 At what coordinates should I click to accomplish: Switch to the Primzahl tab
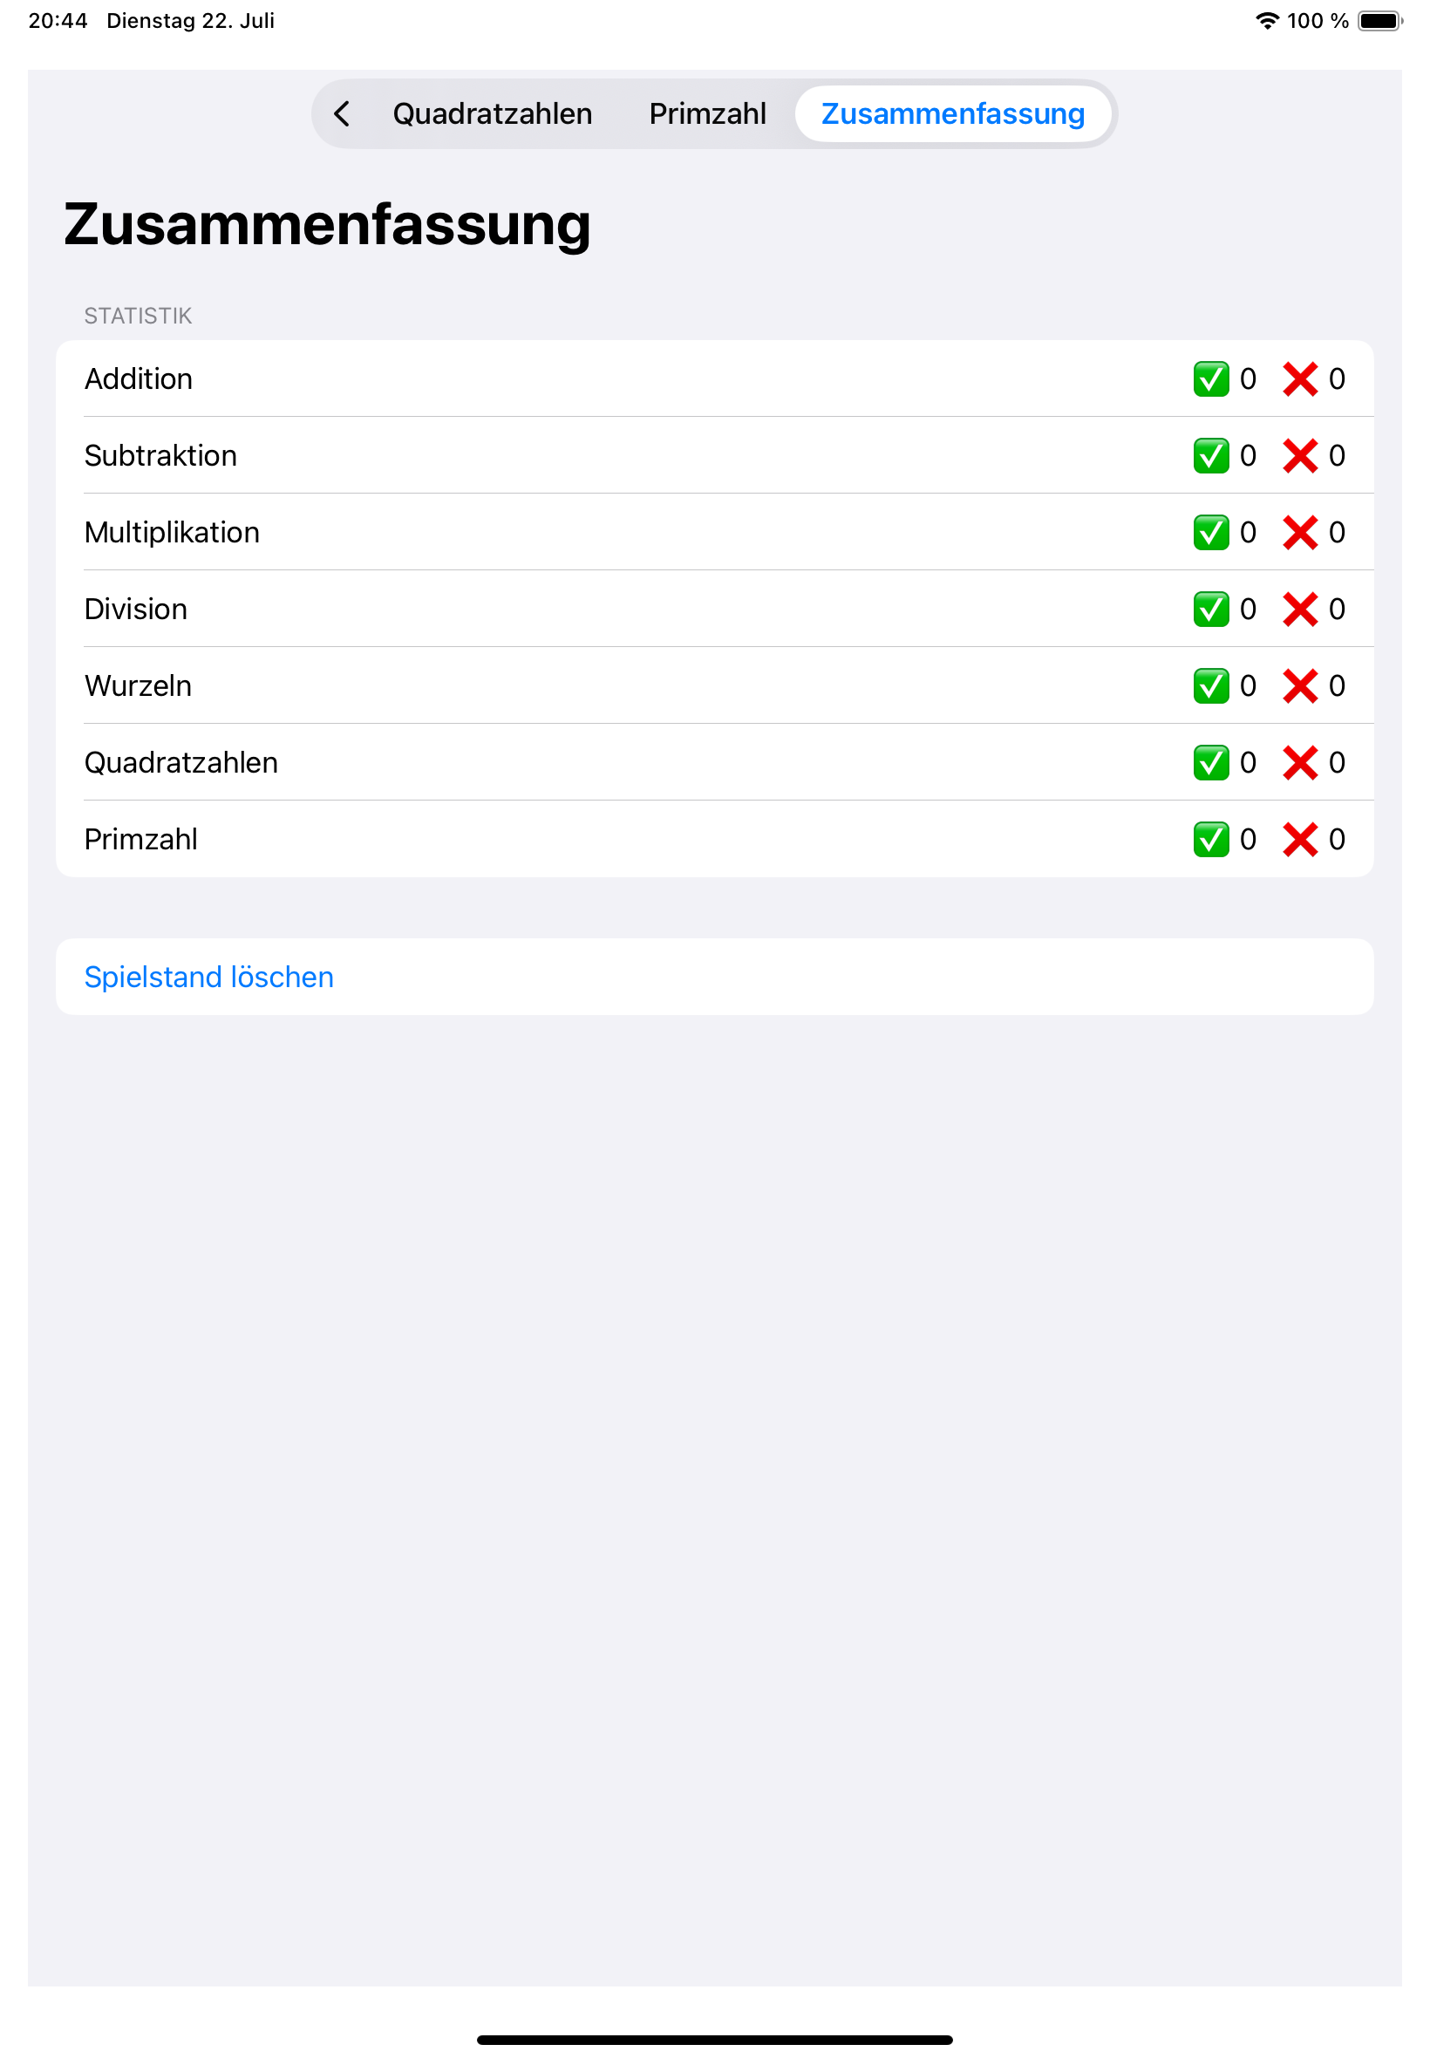point(707,113)
